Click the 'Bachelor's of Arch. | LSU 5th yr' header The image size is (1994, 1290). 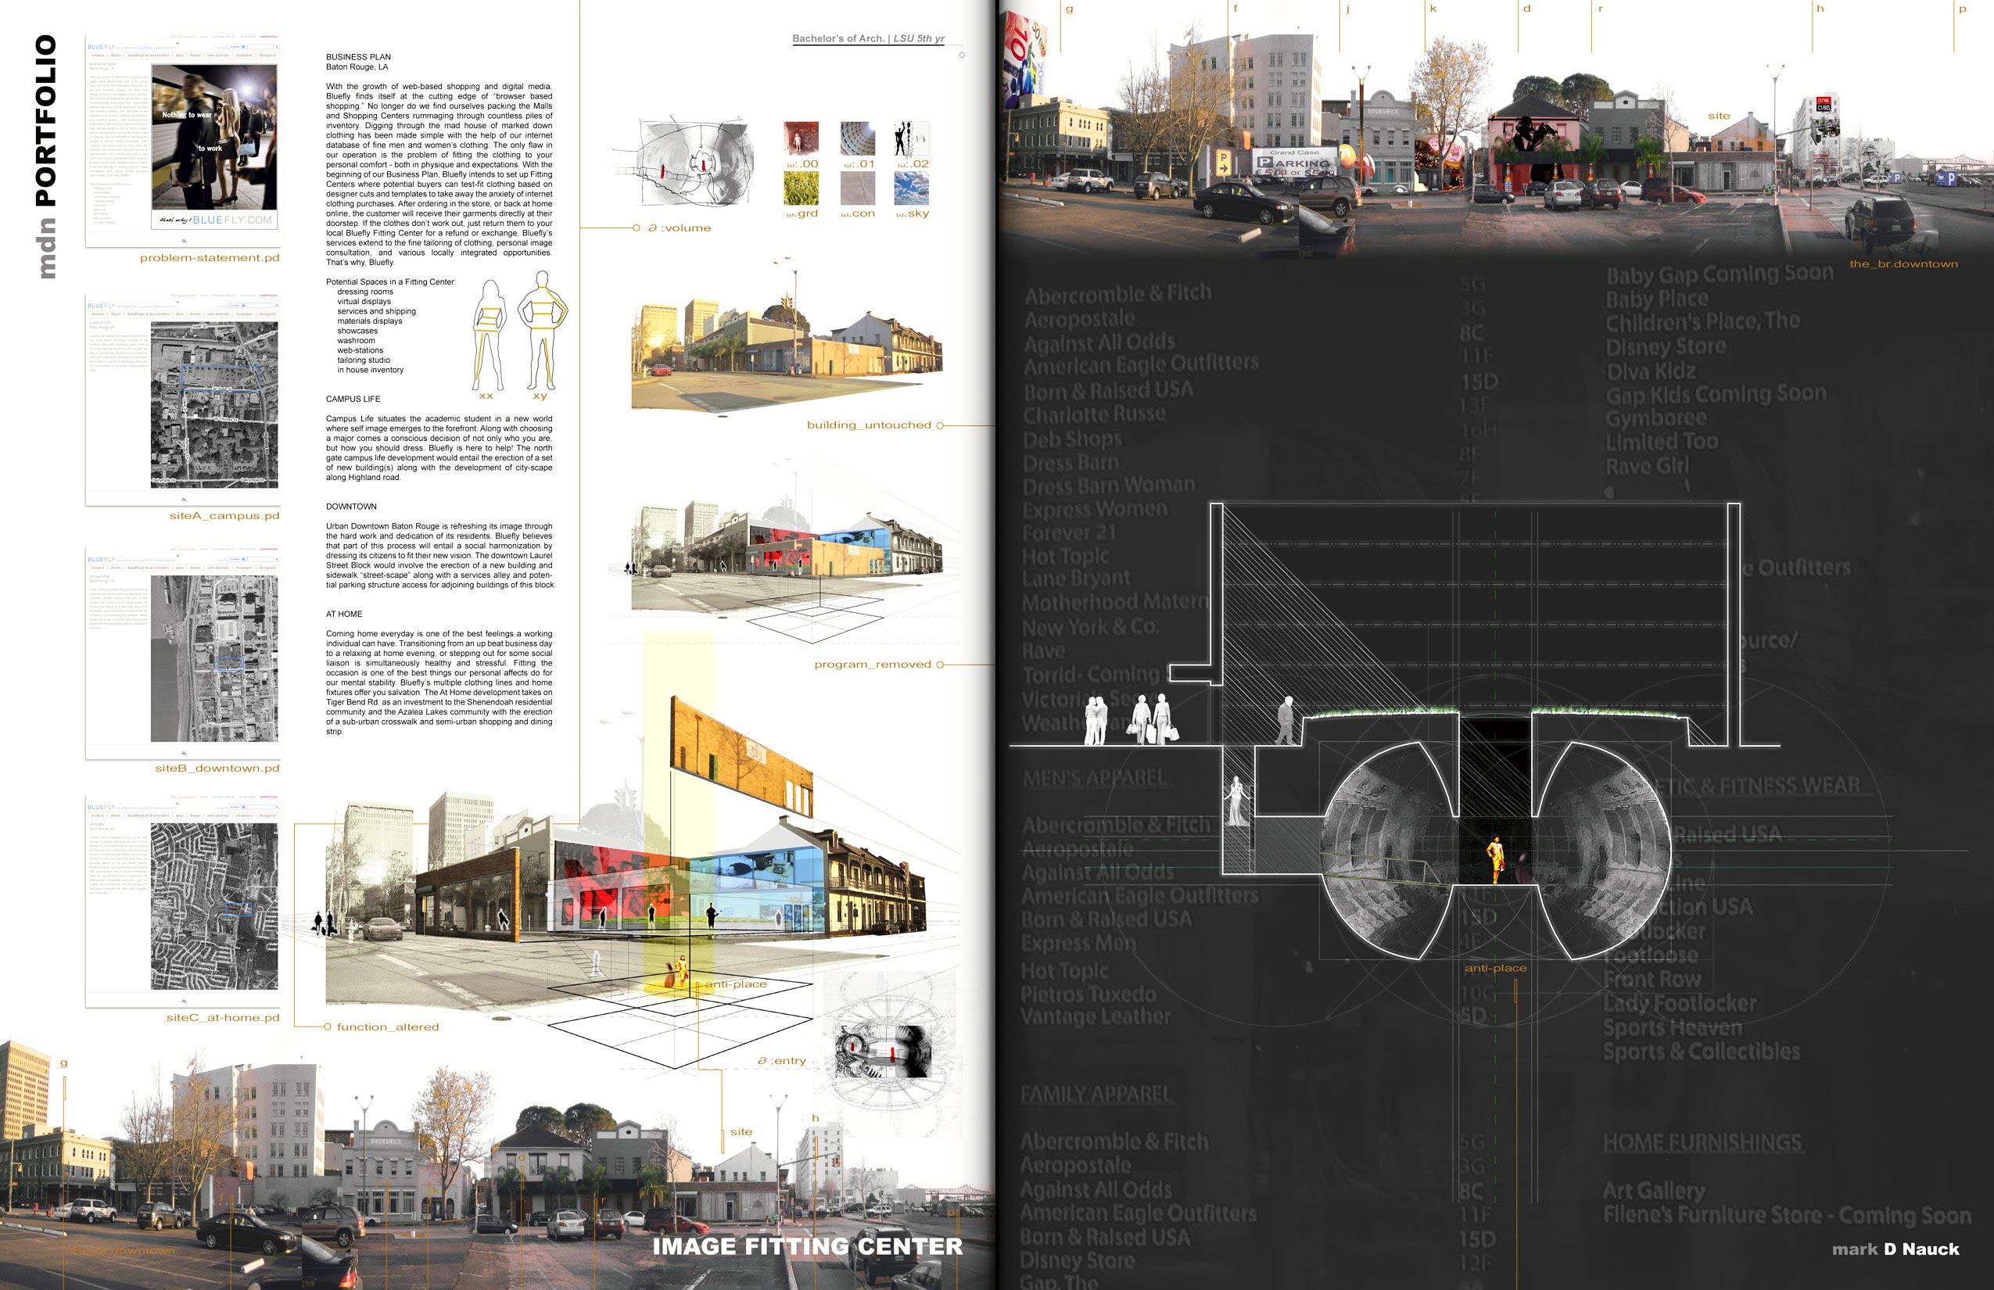click(868, 38)
